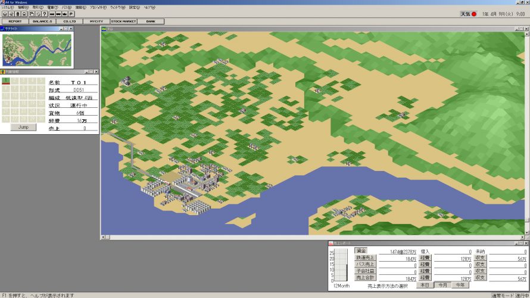Click the circular arrow icon left of the question mark
The width and height of the screenshot is (530, 298).
(38, 14)
